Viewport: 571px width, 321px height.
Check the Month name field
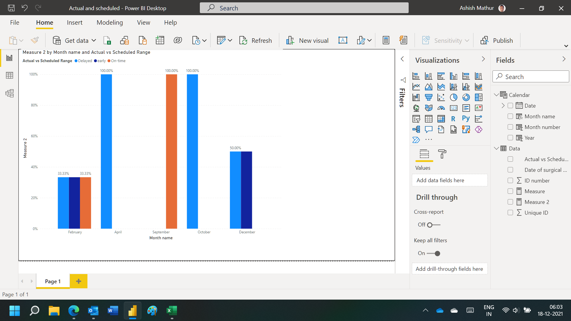pyautogui.click(x=510, y=116)
